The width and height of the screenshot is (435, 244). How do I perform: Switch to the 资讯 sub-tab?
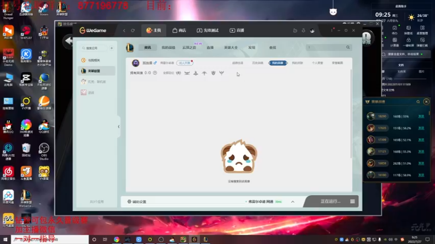147,48
